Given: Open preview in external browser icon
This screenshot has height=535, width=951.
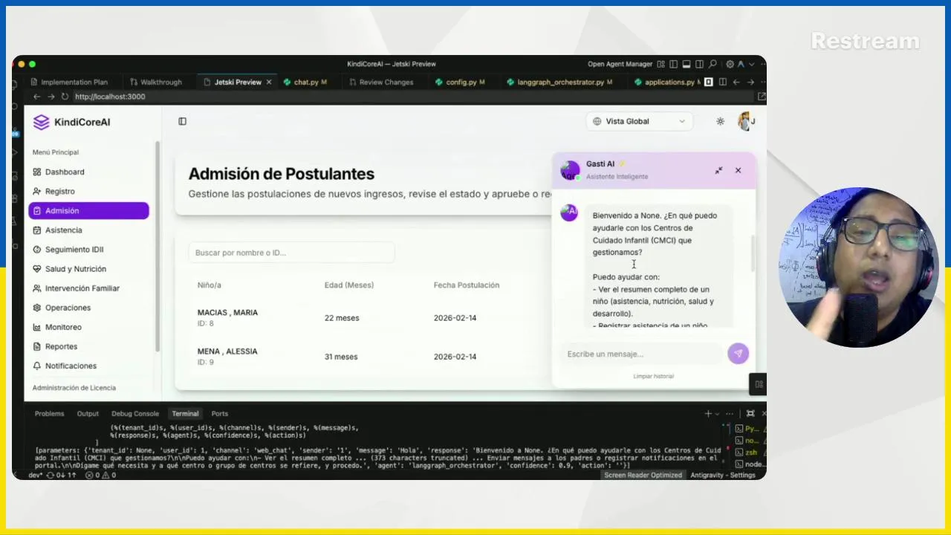Looking at the screenshot, I should click(761, 97).
